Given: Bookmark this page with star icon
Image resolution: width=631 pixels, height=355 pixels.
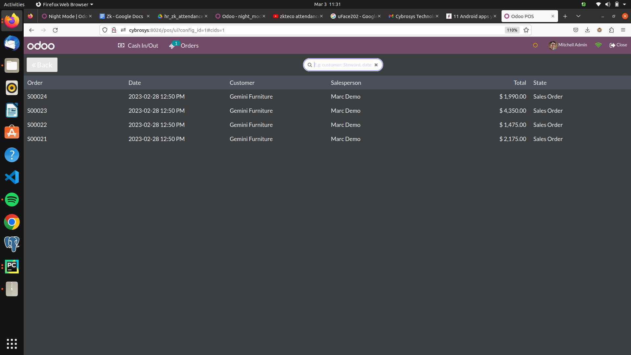Looking at the screenshot, I should pyautogui.click(x=526, y=30).
